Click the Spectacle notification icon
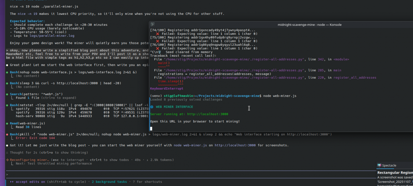The height and width of the screenshot is (186, 413). click(x=379, y=165)
